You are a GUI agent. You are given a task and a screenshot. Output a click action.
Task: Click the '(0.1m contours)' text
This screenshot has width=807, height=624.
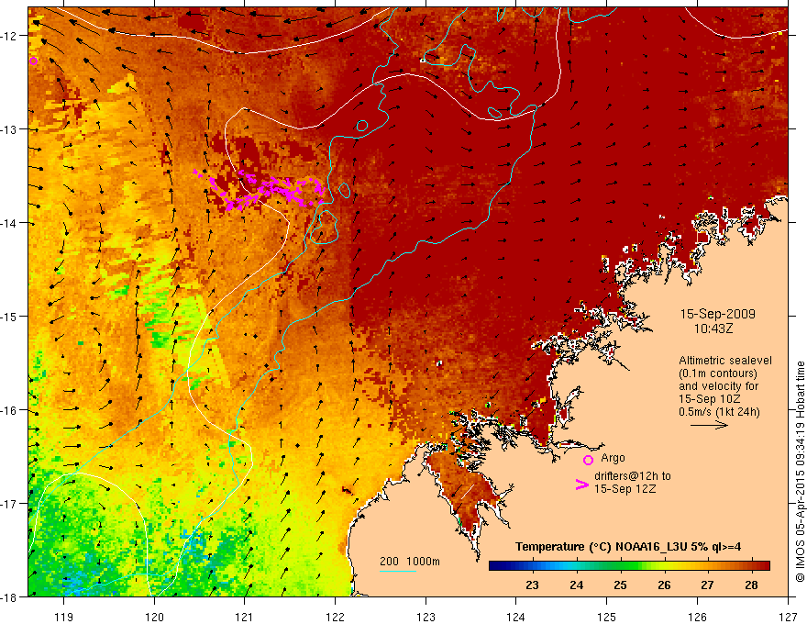tap(718, 373)
